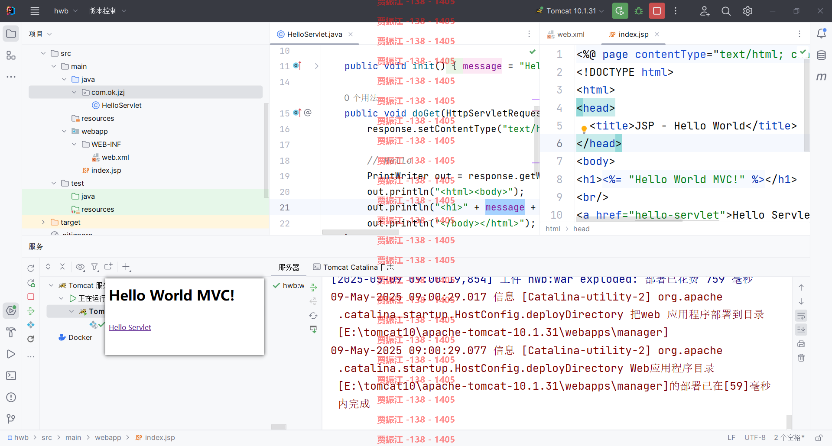Open the Structure tool window

pyautogui.click(x=11, y=55)
